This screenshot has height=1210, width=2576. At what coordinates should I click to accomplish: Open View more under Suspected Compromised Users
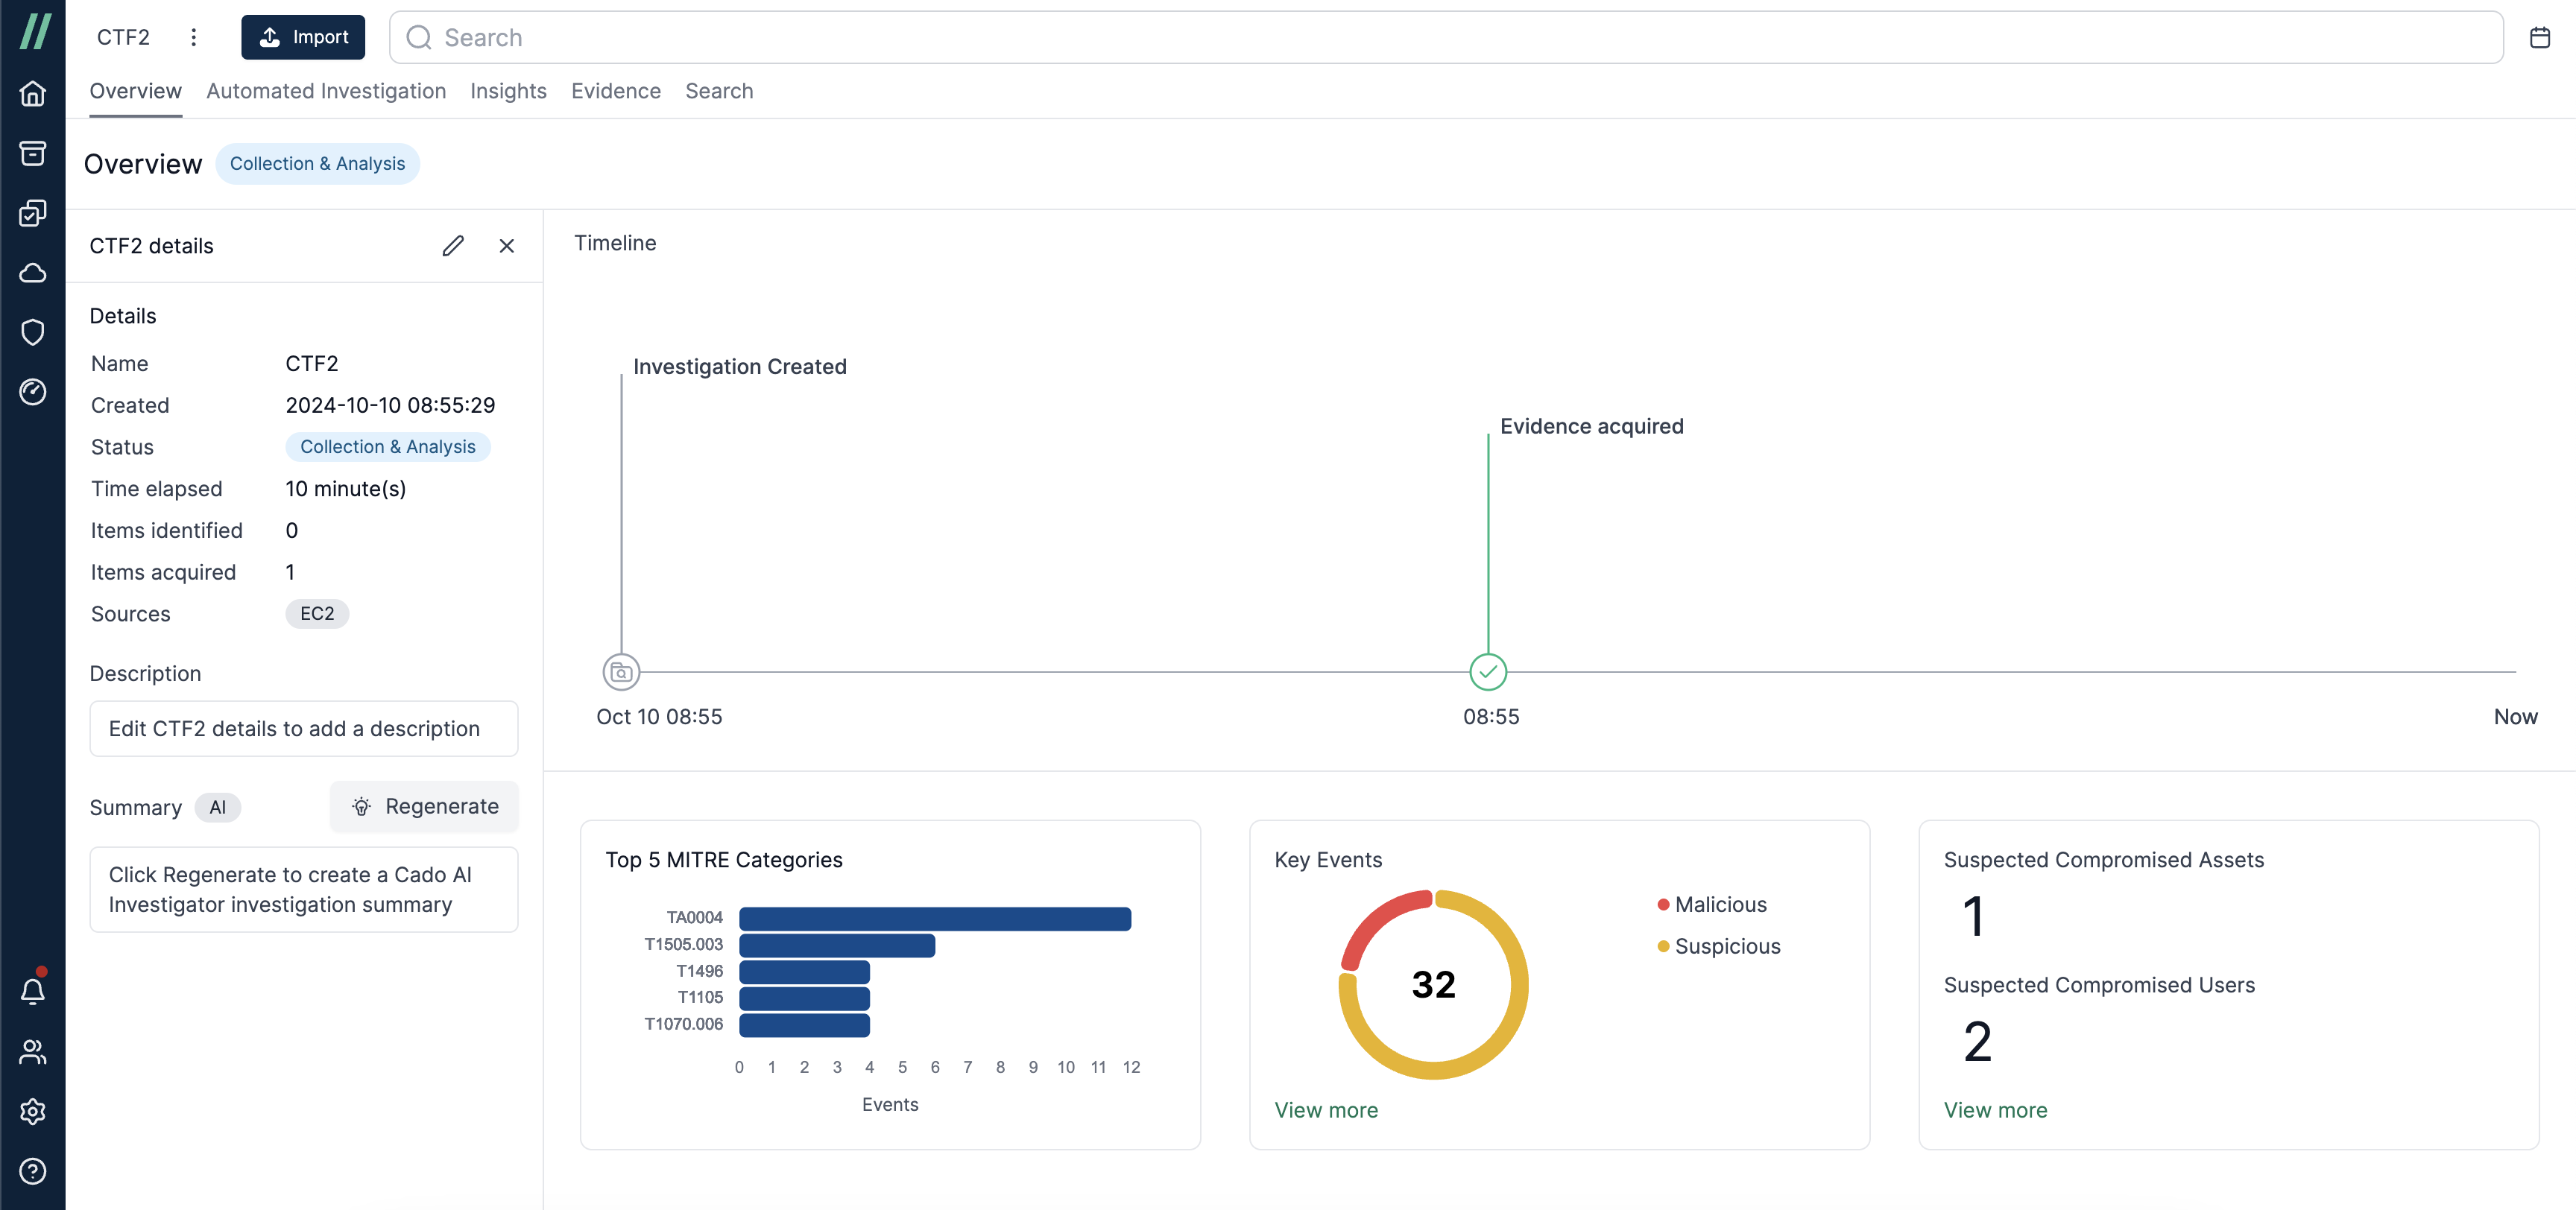1995,1110
